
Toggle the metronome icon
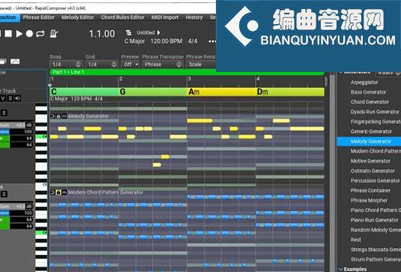(x=54, y=34)
